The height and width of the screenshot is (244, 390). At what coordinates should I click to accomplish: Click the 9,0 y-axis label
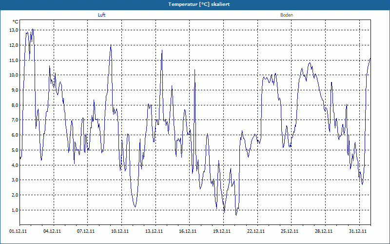coord(15,90)
